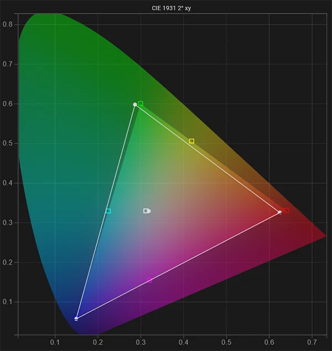The height and width of the screenshot is (351, 332).
Task: Click the yellow secondary target square marker
Action: tap(191, 141)
